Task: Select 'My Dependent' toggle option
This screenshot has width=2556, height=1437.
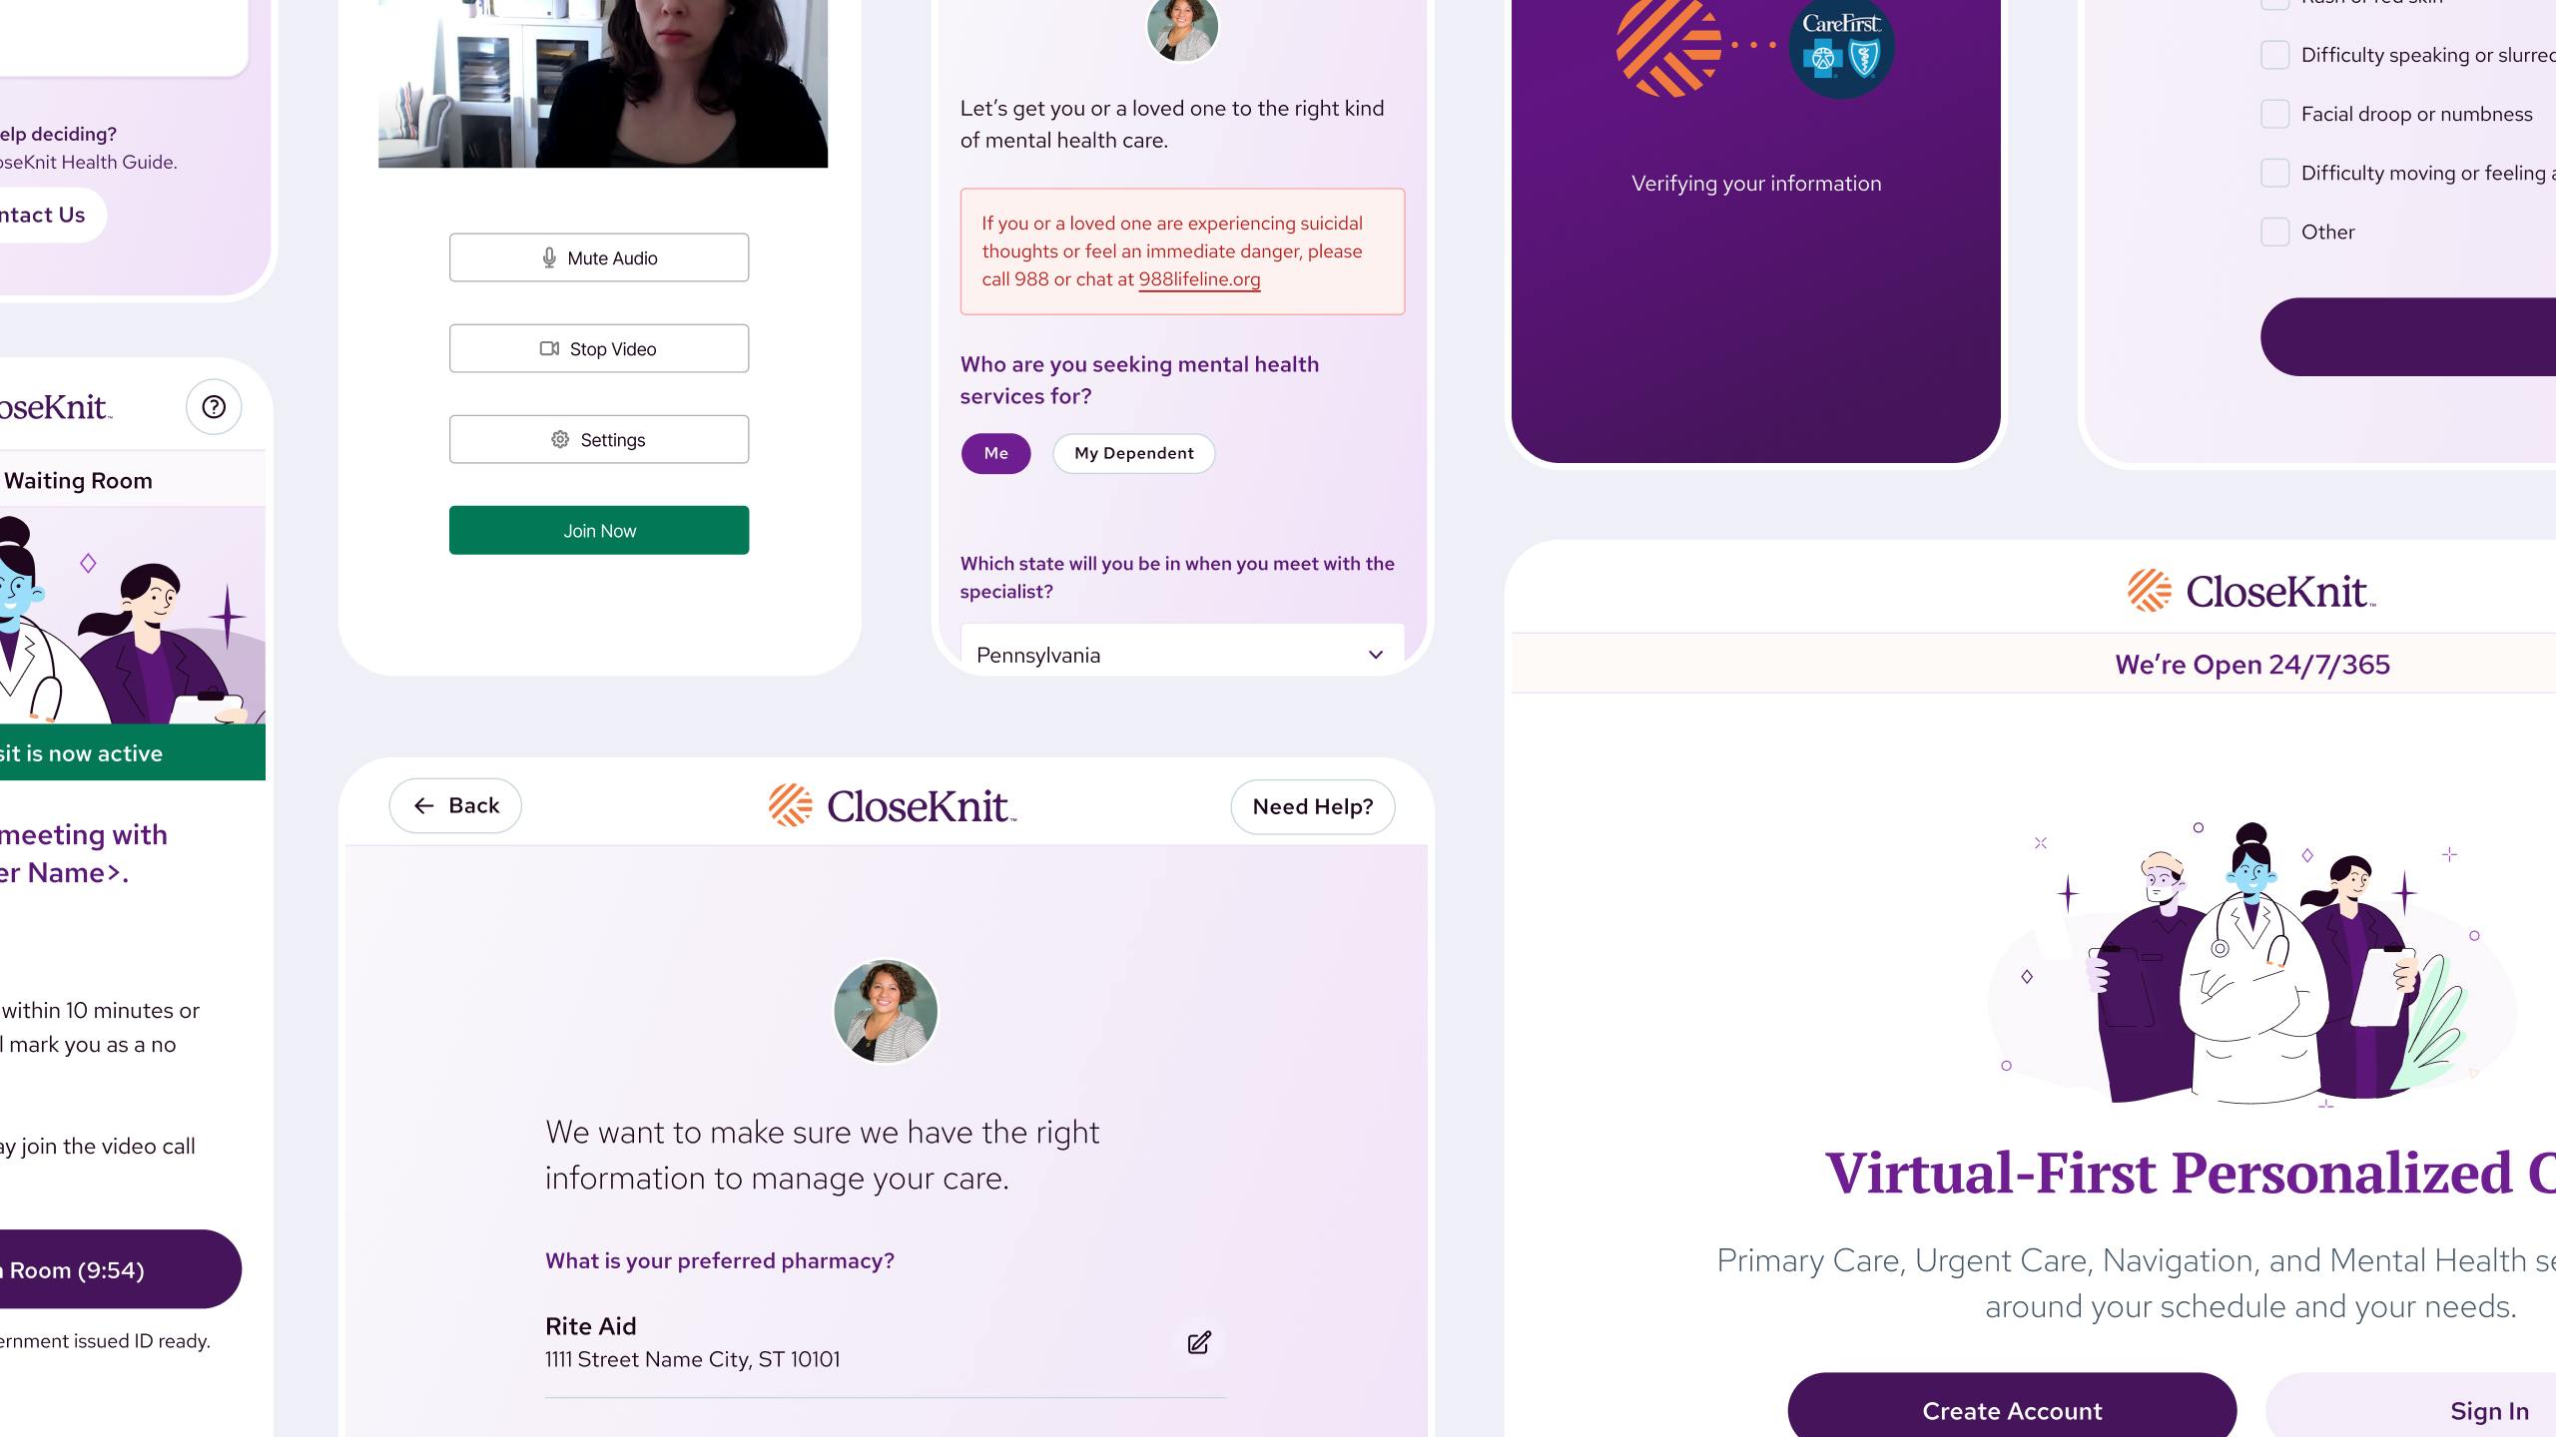Action: (x=1132, y=453)
